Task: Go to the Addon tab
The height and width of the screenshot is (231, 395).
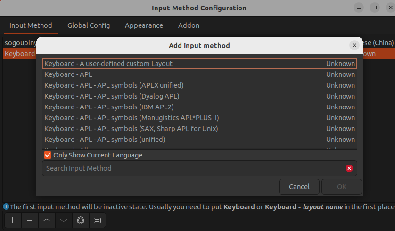Action: click(x=189, y=25)
